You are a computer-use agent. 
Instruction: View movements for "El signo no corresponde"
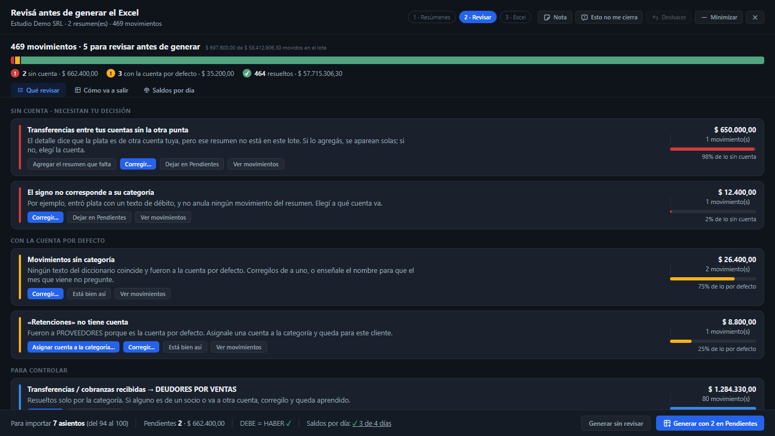[x=163, y=217]
